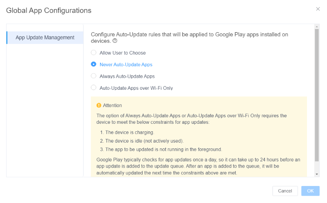Click the 'Configure Auto-Update rules' description text
Image resolution: width=327 pixels, height=203 pixels.
pyautogui.click(x=189, y=38)
